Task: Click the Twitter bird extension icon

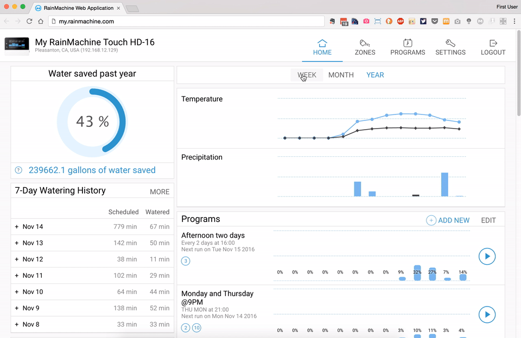Action: coord(423,21)
